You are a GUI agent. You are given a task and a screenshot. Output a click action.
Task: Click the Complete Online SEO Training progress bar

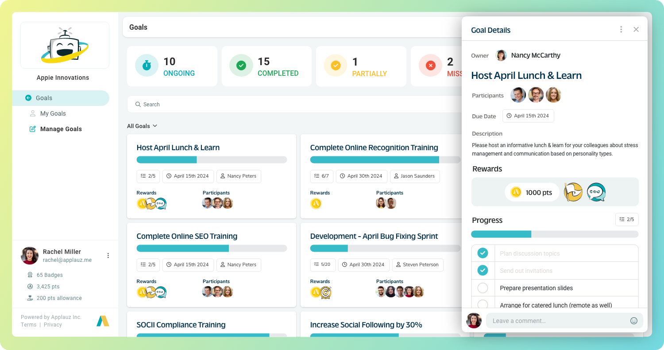[x=212, y=249]
